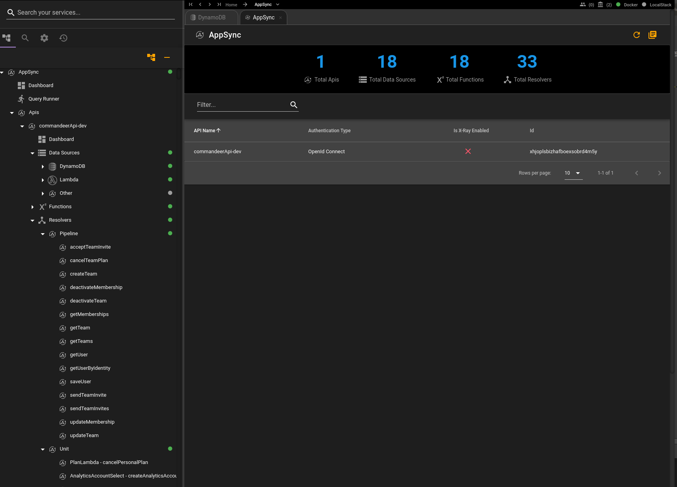This screenshot has height=487, width=677.
Task: Sort by API Name column
Action: click(x=207, y=131)
